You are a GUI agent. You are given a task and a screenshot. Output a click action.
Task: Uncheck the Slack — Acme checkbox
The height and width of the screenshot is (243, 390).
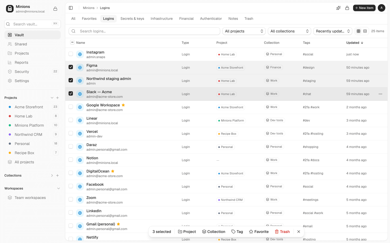pos(71,93)
